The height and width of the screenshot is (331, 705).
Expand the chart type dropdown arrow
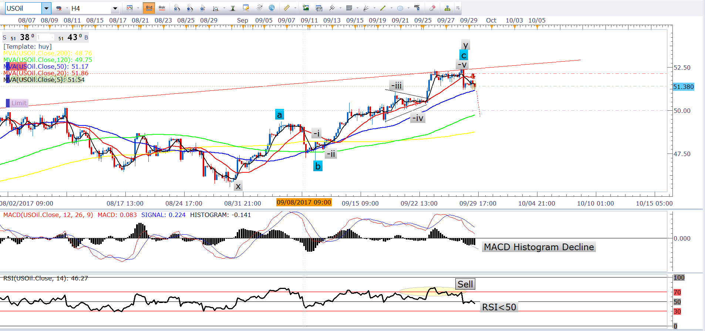point(138,8)
